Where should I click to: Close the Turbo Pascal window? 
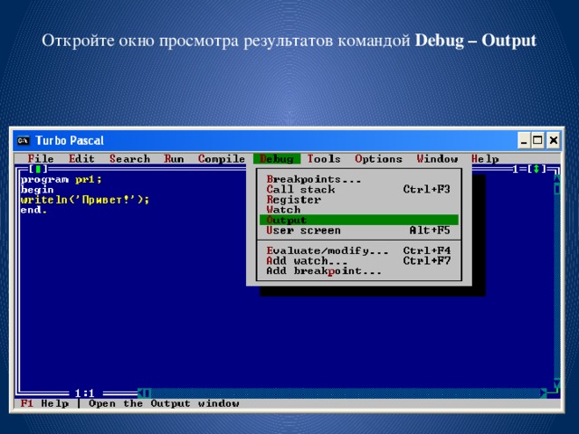(x=553, y=141)
